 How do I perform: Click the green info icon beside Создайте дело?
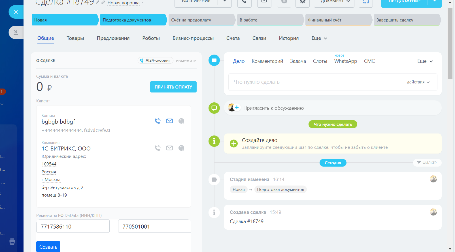tap(214, 141)
